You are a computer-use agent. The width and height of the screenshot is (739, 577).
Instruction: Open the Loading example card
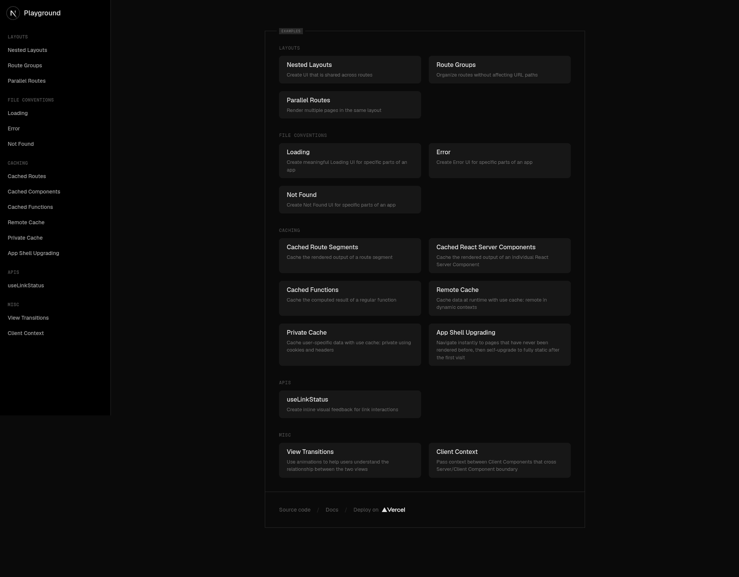click(x=350, y=160)
